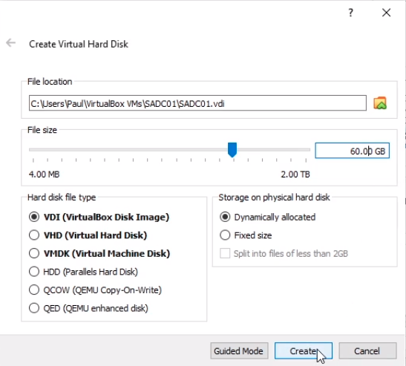Viewport: 406px width, 366px height.
Task: Select Fixed size storage option
Action: 246,235
